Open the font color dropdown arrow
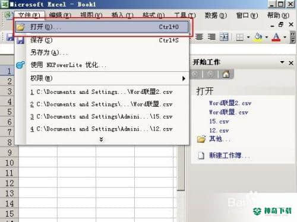Viewport: 297px width, 222px height. [x=285, y=37]
